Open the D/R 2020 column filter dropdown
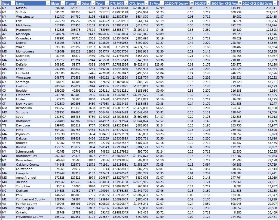 click(126, 4)
